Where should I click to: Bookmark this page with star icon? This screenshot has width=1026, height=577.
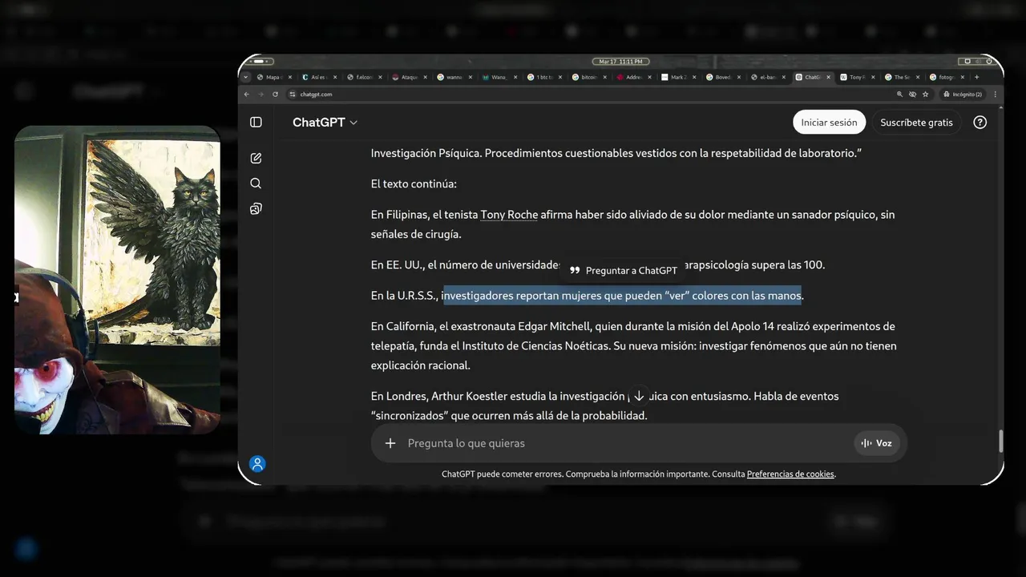[x=926, y=94]
